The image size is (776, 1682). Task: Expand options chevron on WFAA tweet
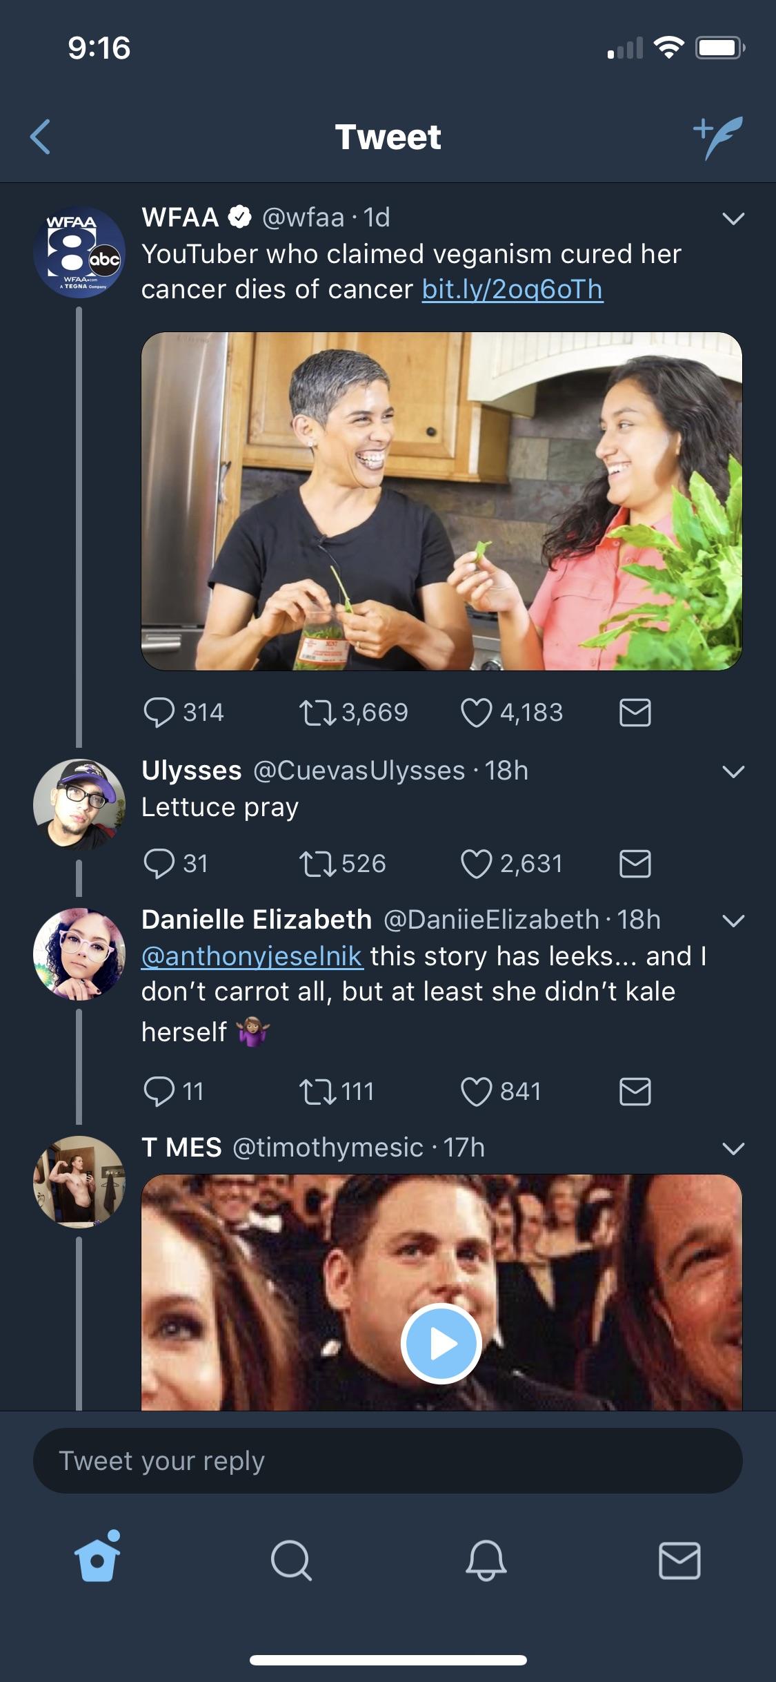pyautogui.click(x=733, y=219)
